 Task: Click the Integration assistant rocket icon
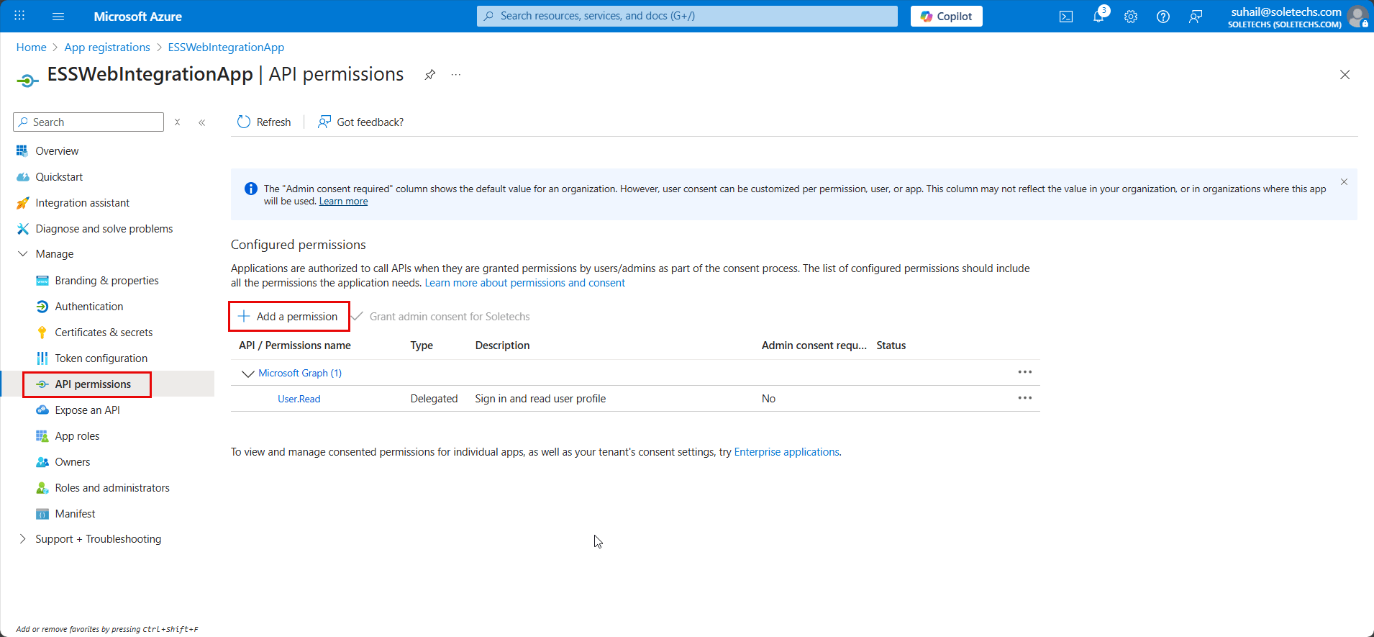click(x=22, y=203)
